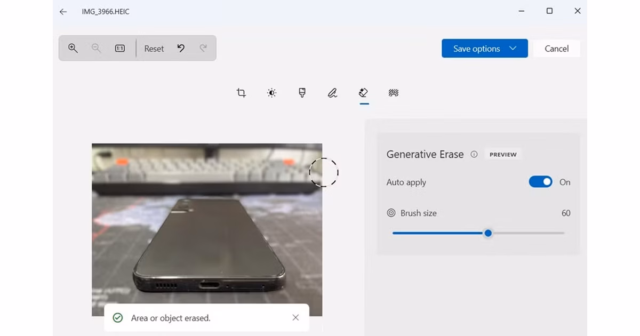
Task: View photo at actual size 1:1
Action: (119, 48)
